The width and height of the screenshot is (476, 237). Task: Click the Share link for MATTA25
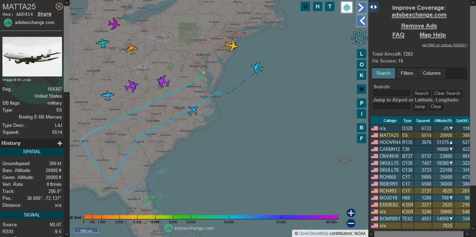(x=45, y=14)
